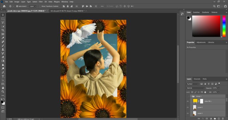Click align left edges icon in options bar

pyautogui.click(x=64, y=6)
